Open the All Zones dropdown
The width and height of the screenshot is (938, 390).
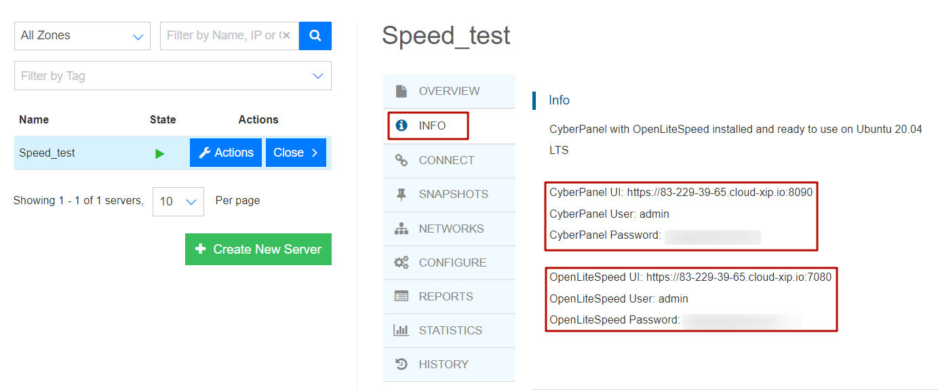tap(82, 36)
